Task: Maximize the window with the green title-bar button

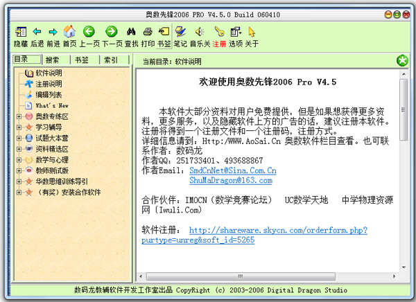Action: 397,15
